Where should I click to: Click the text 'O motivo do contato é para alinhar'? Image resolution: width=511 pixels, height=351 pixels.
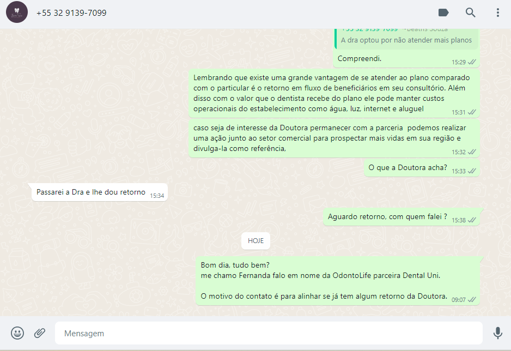tap(261, 296)
